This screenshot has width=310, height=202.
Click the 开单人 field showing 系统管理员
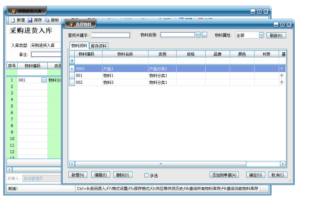(x=42, y=179)
